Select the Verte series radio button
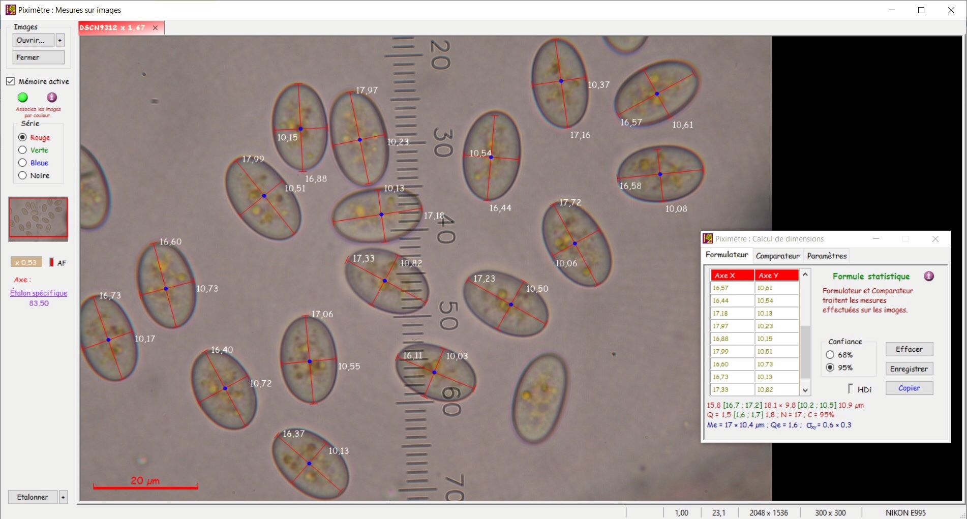Screen dimensions: 967x519 (x=22, y=150)
